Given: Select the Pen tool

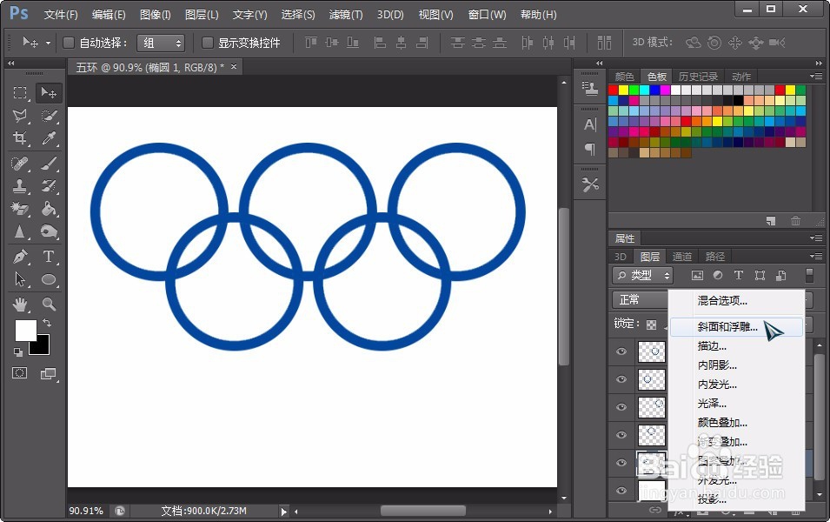Looking at the screenshot, I should [x=20, y=257].
